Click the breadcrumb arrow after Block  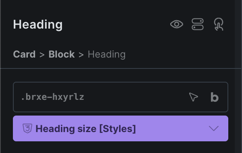(x=81, y=55)
